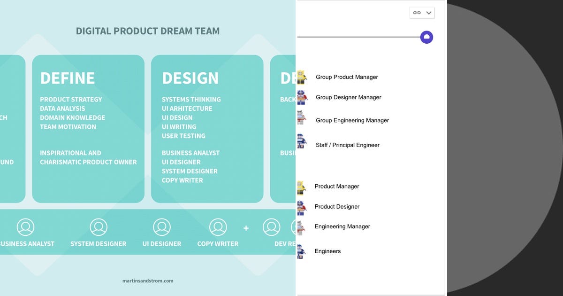
Task: Select the Product Manager list entry
Action: (x=337, y=186)
